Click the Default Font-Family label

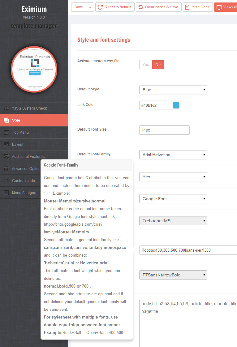coord(94,154)
